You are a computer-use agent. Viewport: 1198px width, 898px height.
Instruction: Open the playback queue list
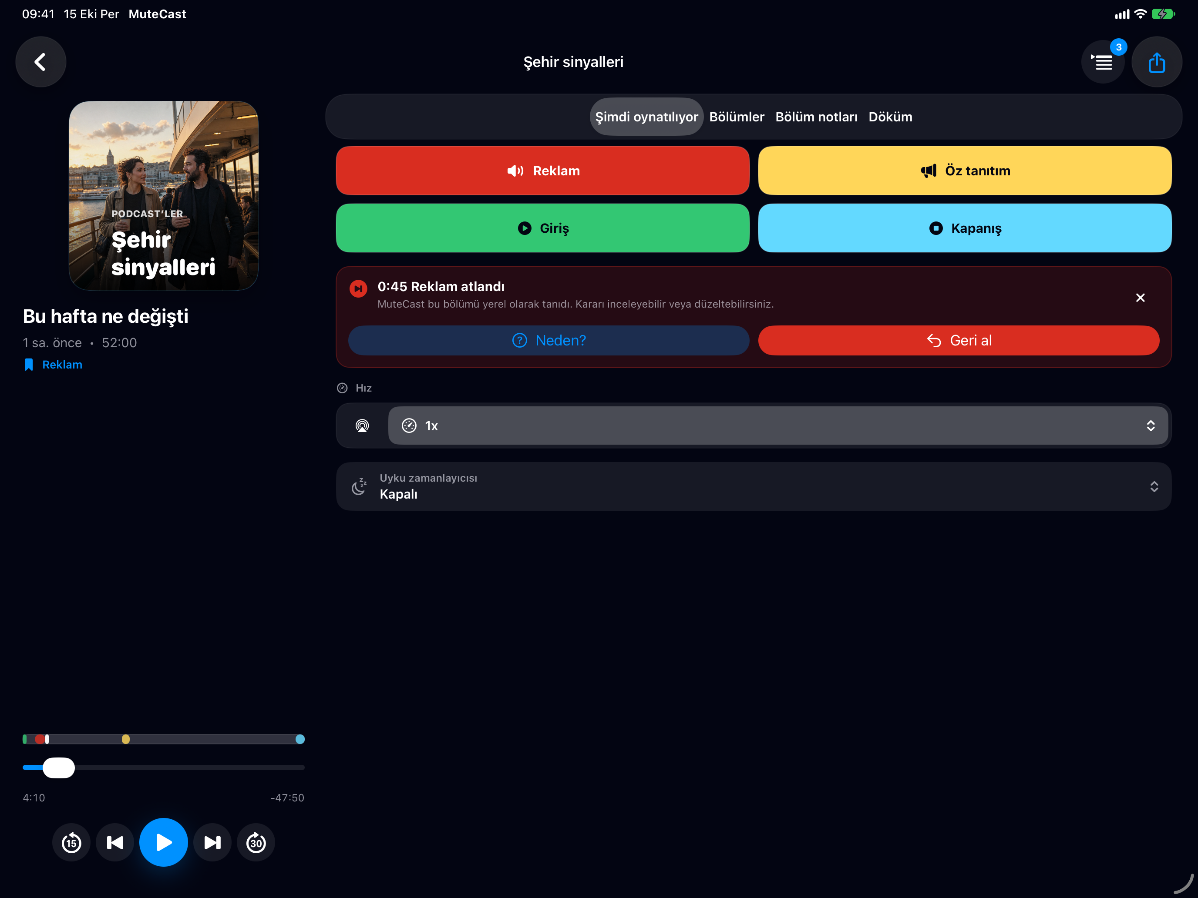pos(1103,62)
